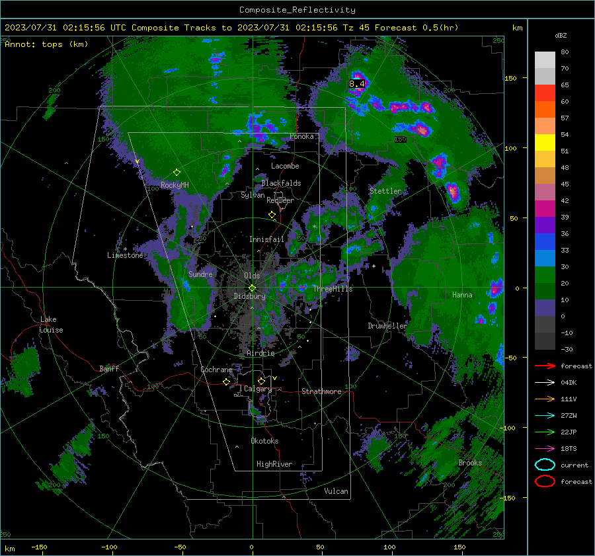Click the yellow 54 dBZ legend swatch
Screen dimensions: 595x556
pyautogui.click(x=545, y=142)
